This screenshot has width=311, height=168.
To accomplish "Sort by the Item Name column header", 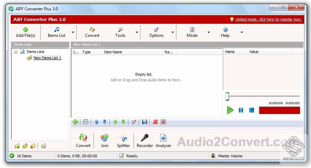I will [x=132, y=52].
